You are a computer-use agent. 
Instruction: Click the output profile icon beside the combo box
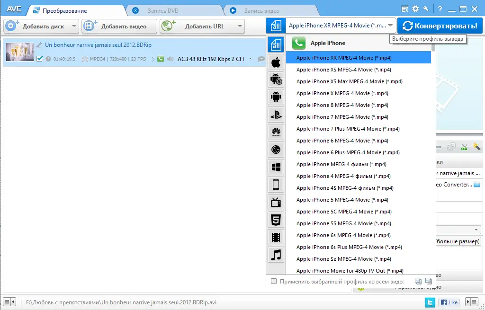276,26
